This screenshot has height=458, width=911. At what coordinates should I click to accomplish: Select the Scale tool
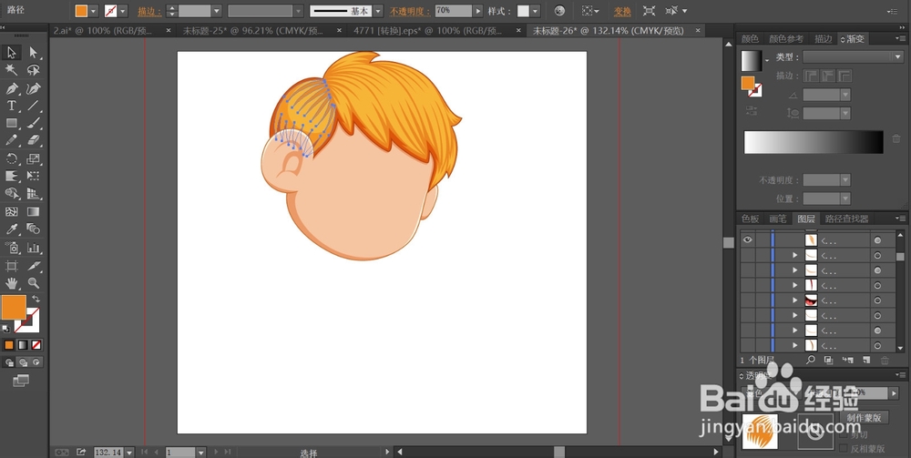[x=33, y=158]
